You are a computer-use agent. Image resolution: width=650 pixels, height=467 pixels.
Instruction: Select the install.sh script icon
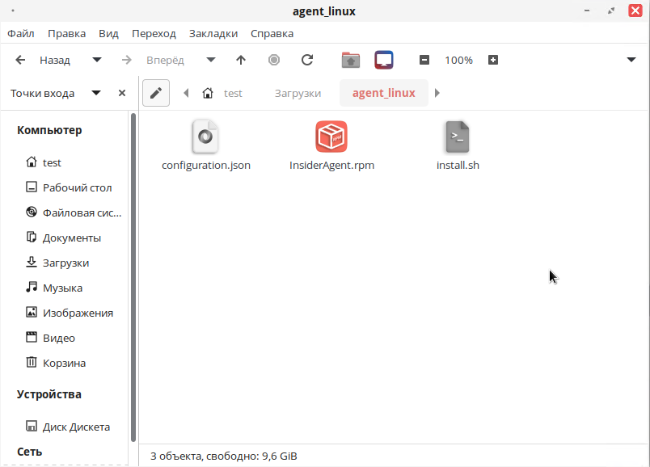(x=458, y=137)
